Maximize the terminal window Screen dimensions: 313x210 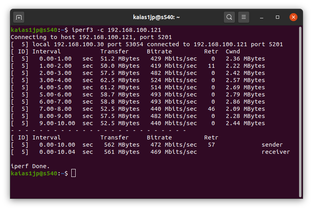278,17
